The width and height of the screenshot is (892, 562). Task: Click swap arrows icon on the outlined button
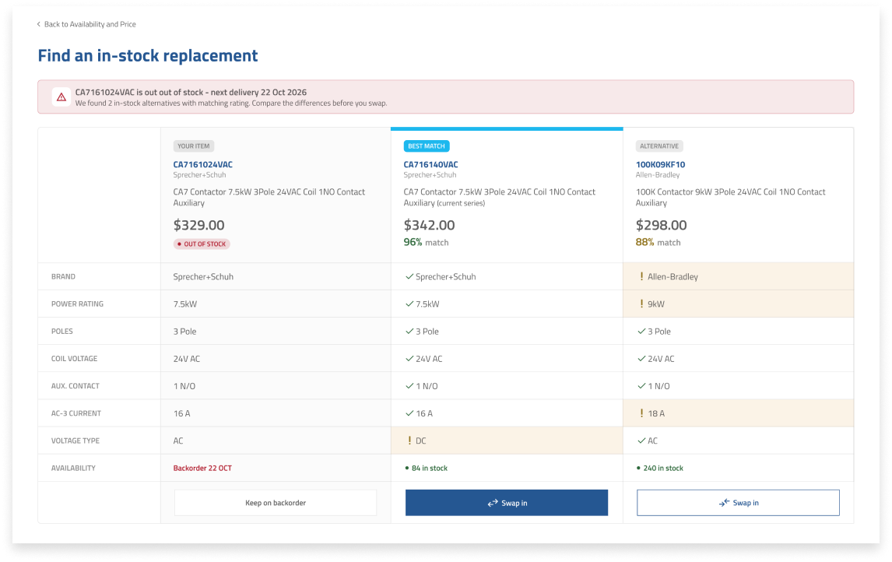coord(724,503)
